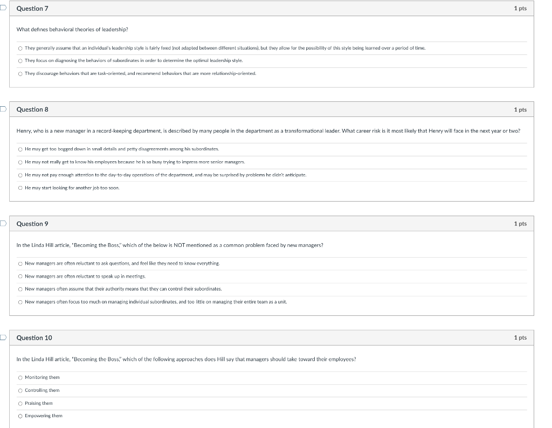Flag Question 9 with the bookmark icon
The image size is (552, 428).
pyautogui.click(x=3, y=223)
